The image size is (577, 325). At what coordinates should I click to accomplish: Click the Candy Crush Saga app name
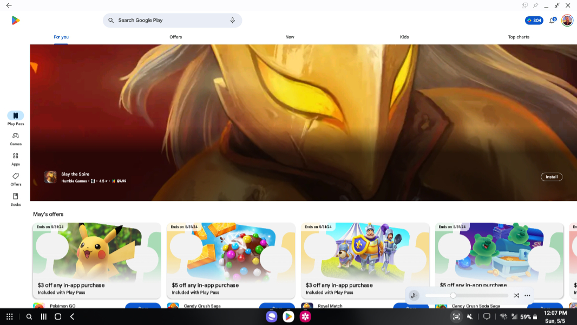202,306
